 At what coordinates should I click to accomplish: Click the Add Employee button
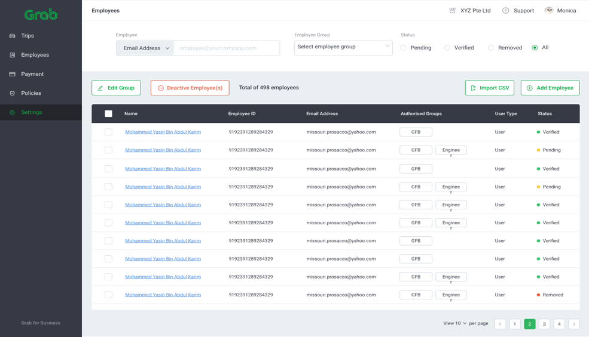click(550, 88)
